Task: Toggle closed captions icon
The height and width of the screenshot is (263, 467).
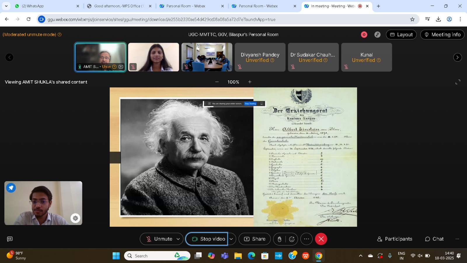Action: tap(10, 239)
